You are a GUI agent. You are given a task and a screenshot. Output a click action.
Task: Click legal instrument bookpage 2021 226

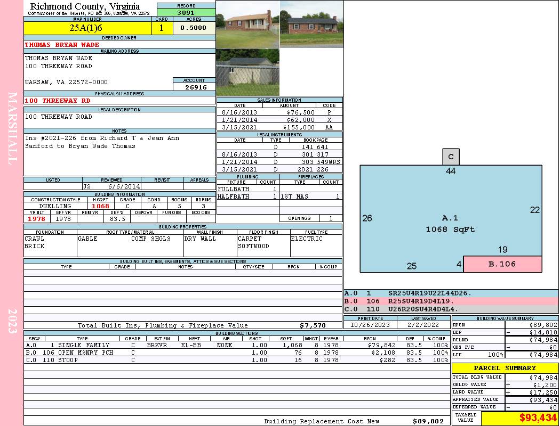pyautogui.click(x=313, y=169)
